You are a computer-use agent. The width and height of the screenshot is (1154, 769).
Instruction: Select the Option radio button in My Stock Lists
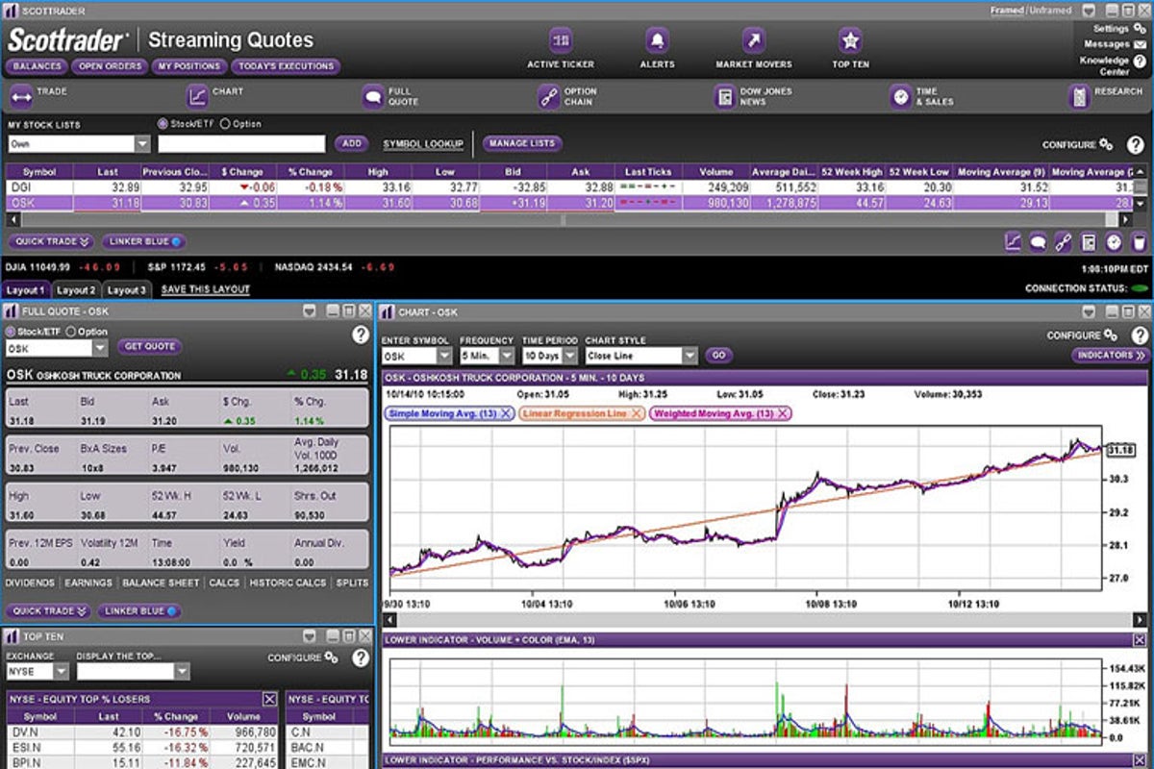(x=225, y=124)
